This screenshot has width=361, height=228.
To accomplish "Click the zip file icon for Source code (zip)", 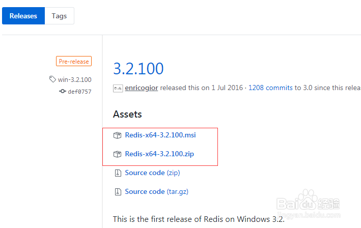I will click(x=118, y=173).
